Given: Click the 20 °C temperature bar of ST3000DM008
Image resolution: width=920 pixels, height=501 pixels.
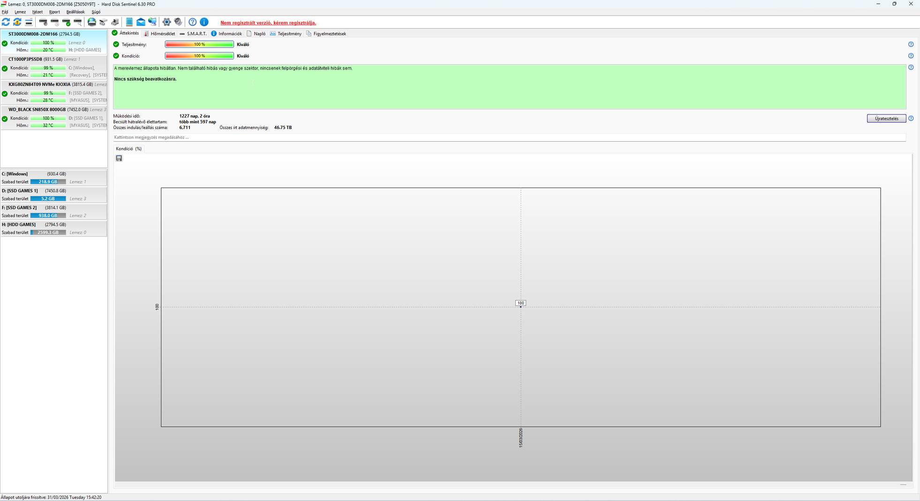Looking at the screenshot, I should tap(48, 50).
